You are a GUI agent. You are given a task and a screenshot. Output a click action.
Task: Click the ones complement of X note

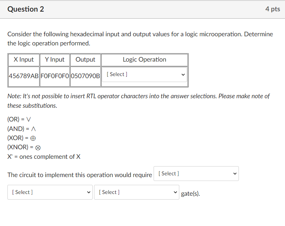click(43, 157)
